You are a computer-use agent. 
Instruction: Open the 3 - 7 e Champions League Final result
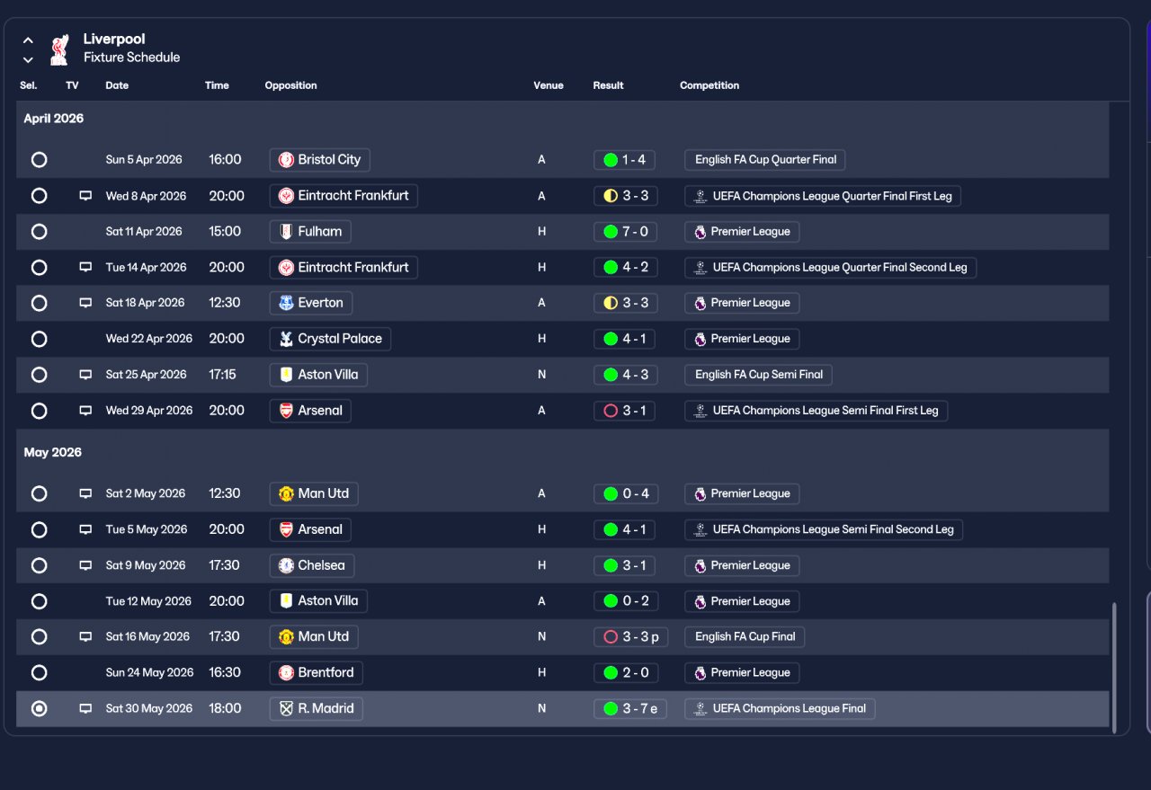(630, 708)
